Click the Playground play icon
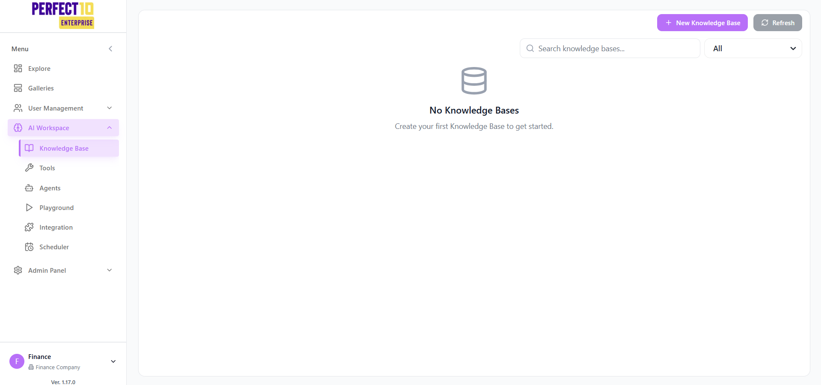This screenshot has width=821, height=385. click(x=29, y=207)
